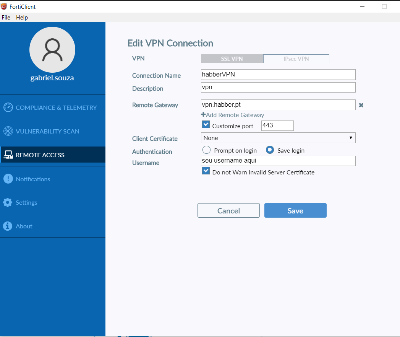Image resolution: width=400 pixels, height=337 pixels.
Task: Click the Cancel button
Action: (228, 210)
